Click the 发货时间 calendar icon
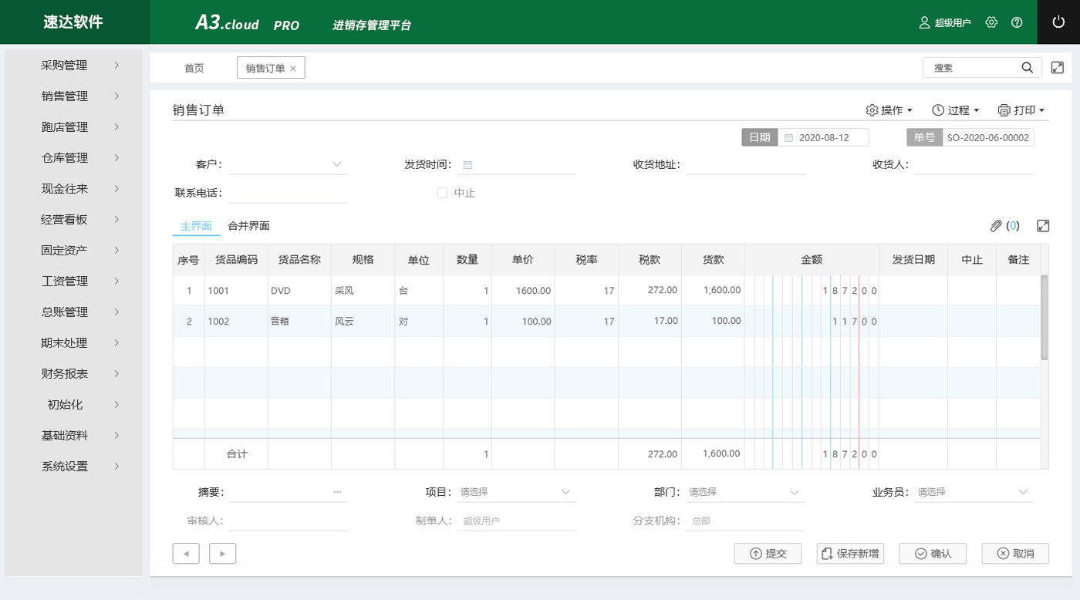Viewport: 1080px width, 600px height. tap(467, 164)
